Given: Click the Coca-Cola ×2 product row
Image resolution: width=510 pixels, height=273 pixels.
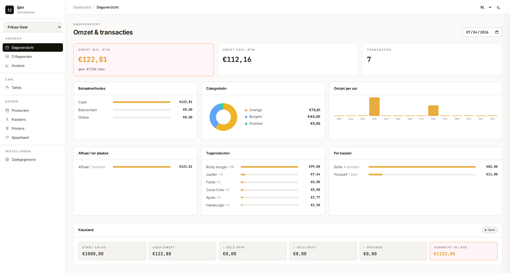Looking at the screenshot, I should pos(263,190).
